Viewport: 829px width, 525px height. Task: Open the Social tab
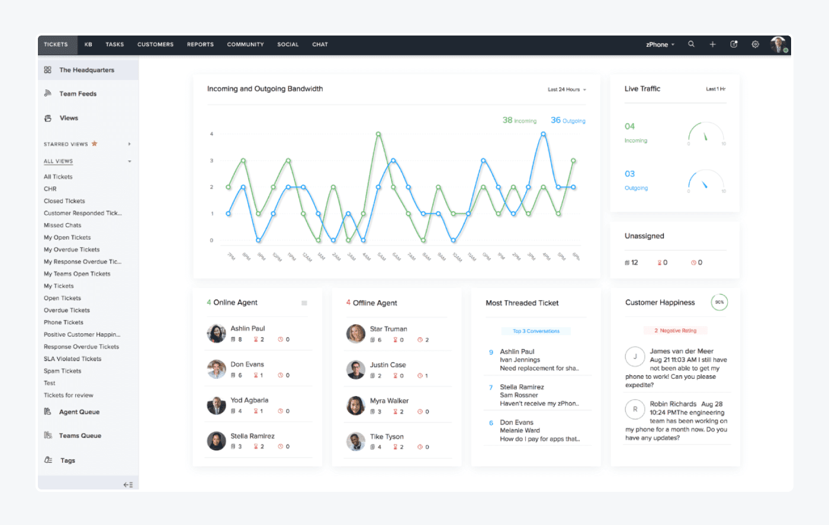point(288,44)
